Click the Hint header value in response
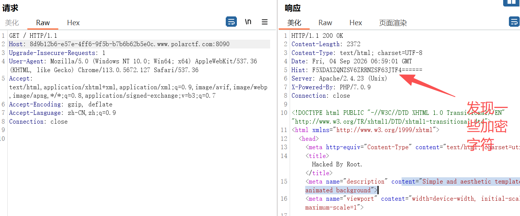The width and height of the screenshot is (520, 216). [367, 70]
